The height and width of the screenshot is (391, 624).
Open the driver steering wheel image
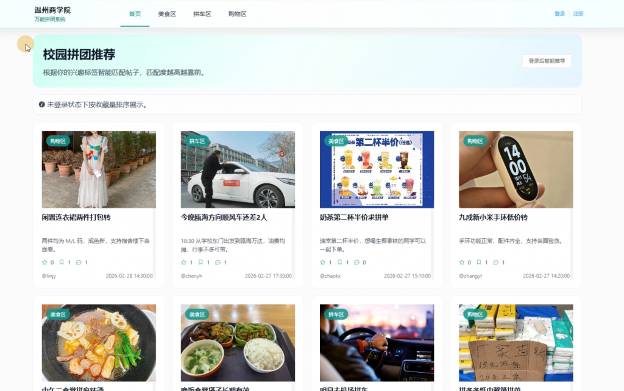377,343
